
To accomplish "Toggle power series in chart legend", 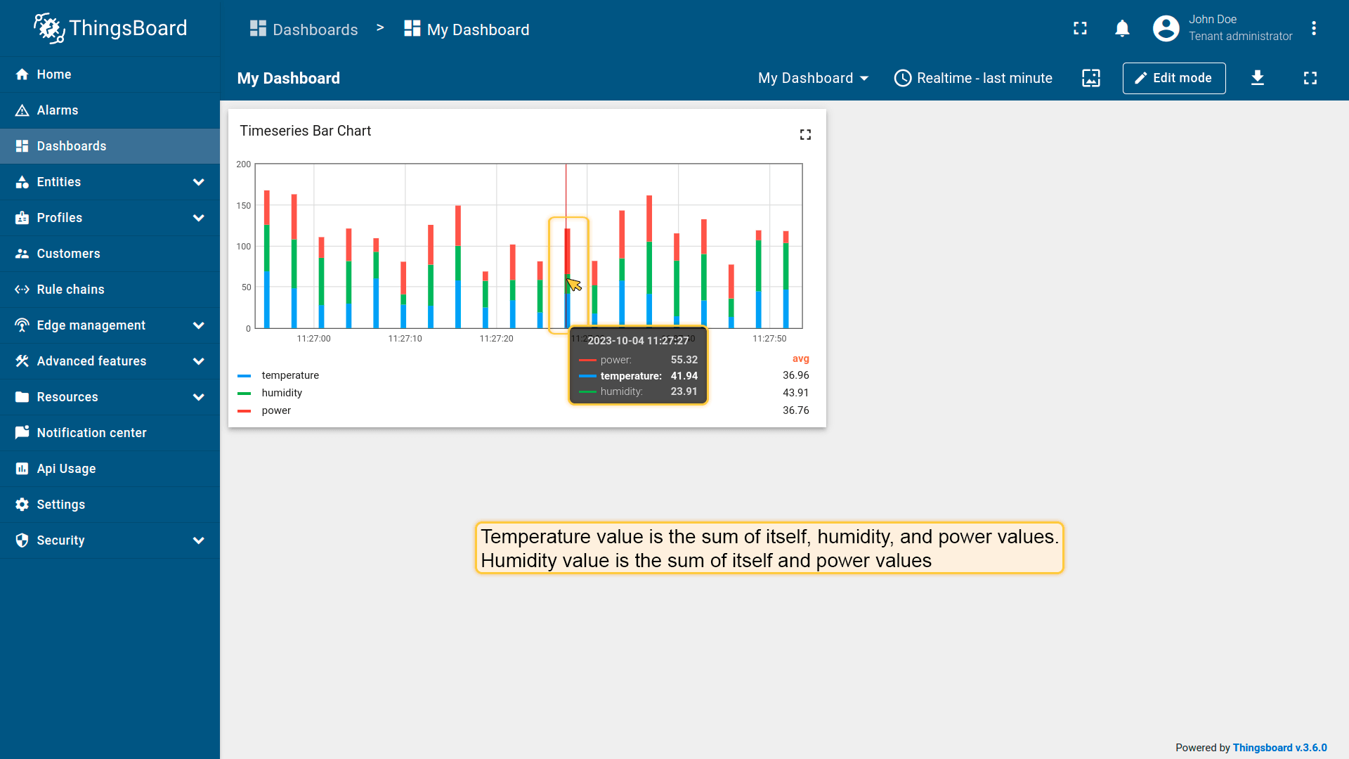I will pos(275,410).
